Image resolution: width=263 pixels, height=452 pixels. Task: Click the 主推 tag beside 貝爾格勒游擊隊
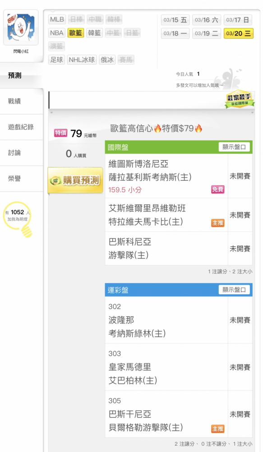click(217, 428)
